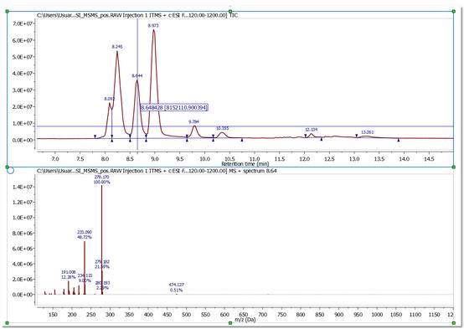Select the 8.644 peak label
The image size is (464, 329).
click(137, 75)
